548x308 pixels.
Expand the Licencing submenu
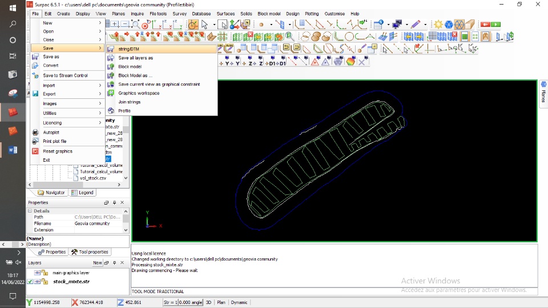point(68,123)
